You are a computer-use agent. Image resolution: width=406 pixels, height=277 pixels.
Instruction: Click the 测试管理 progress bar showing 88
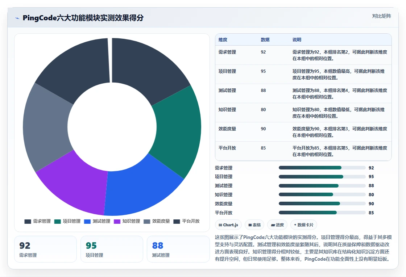(322, 186)
